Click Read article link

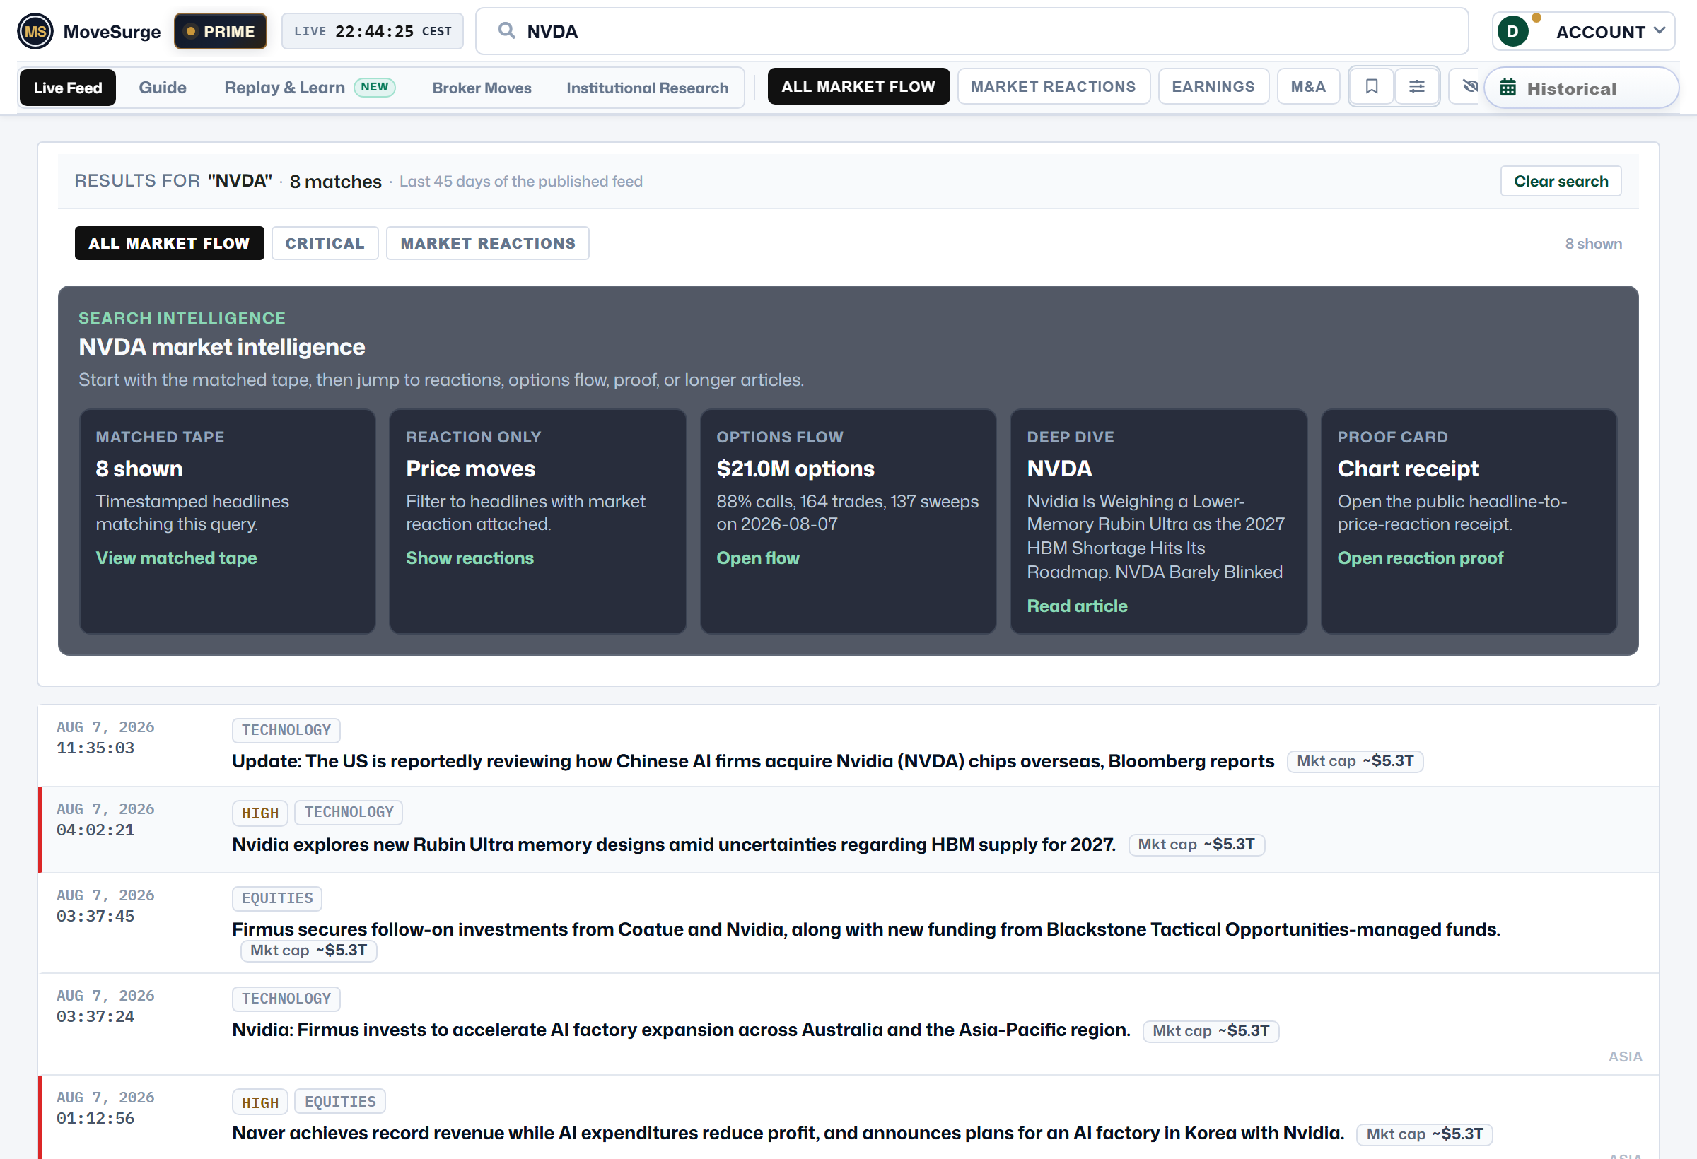(x=1077, y=606)
